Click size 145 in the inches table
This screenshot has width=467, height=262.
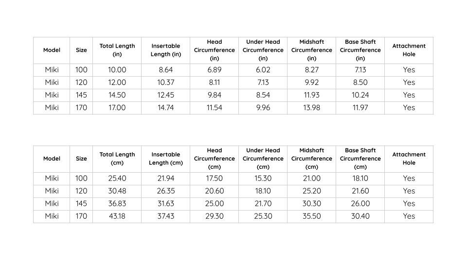point(81,95)
